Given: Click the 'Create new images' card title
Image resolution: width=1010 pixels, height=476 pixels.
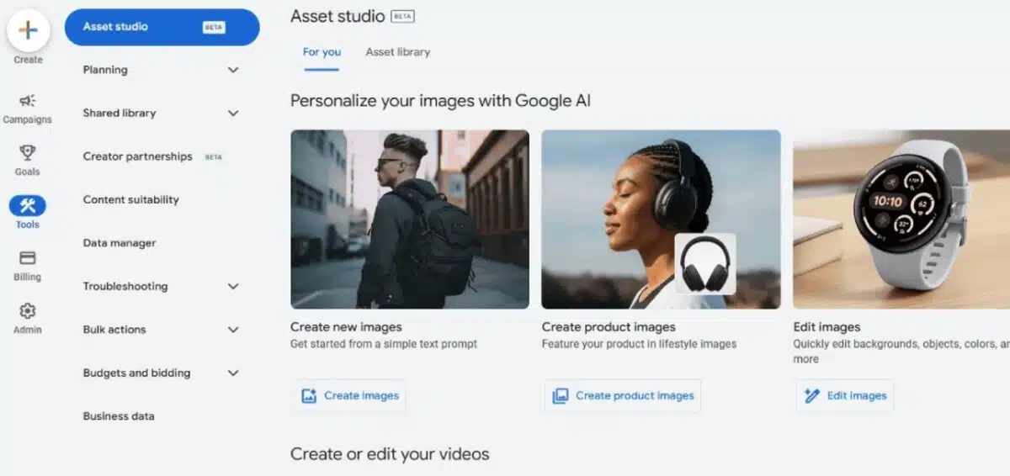Looking at the screenshot, I should tap(346, 327).
